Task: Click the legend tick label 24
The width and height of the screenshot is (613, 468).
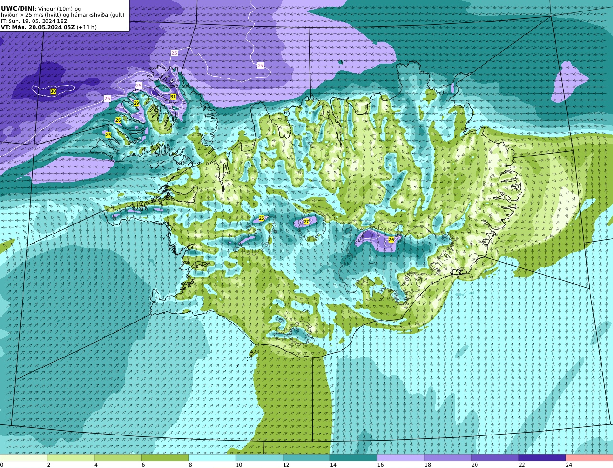Action: tap(569, 465)
